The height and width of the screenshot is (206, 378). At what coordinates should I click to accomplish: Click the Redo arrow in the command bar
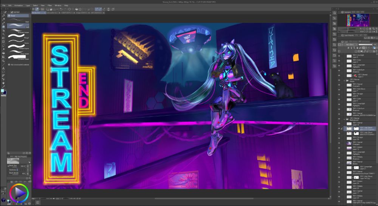[x=65, y=9]
